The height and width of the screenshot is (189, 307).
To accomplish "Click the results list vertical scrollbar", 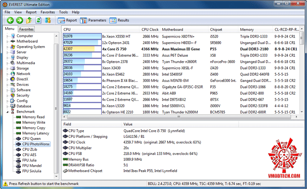I will tap(301, 38).
